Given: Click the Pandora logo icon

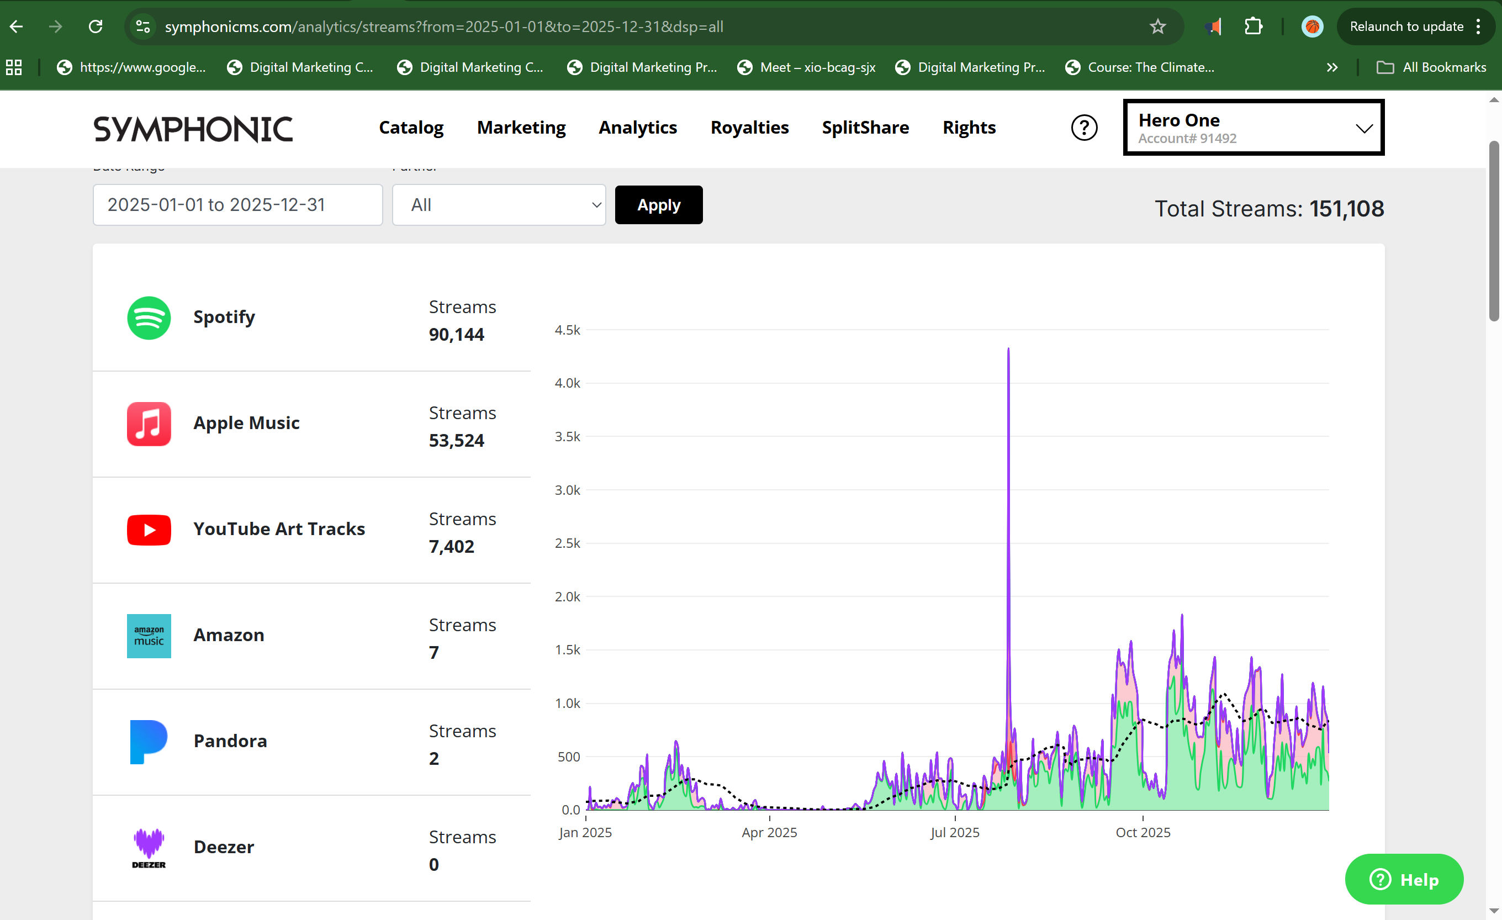Looking at the screenshot, I should tap(149, 742).
